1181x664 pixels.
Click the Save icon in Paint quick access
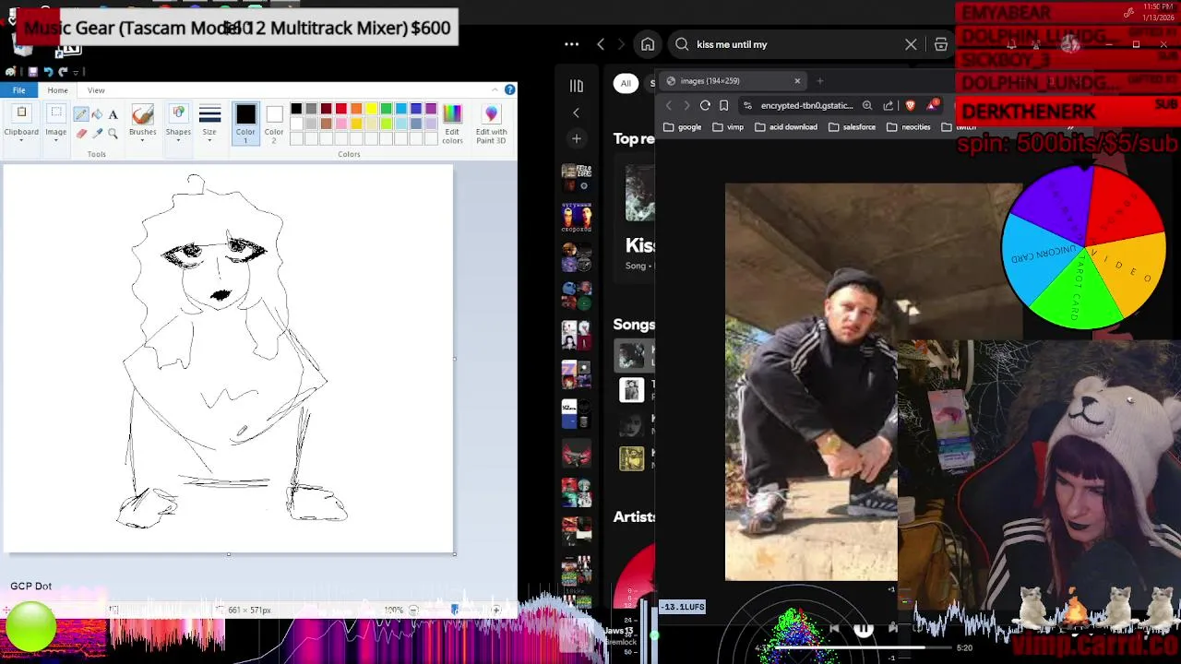tap(32, 71)
